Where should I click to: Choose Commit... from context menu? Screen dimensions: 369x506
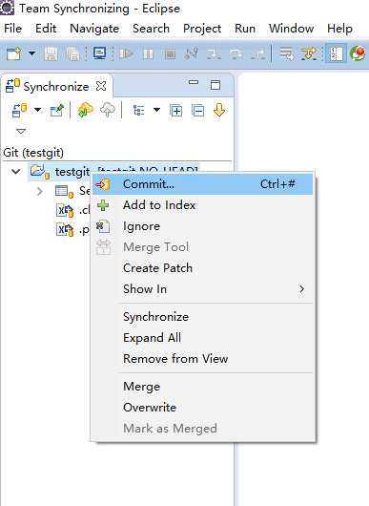[203, 184]
